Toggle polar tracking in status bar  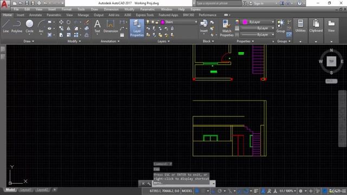tap(220, 191)
